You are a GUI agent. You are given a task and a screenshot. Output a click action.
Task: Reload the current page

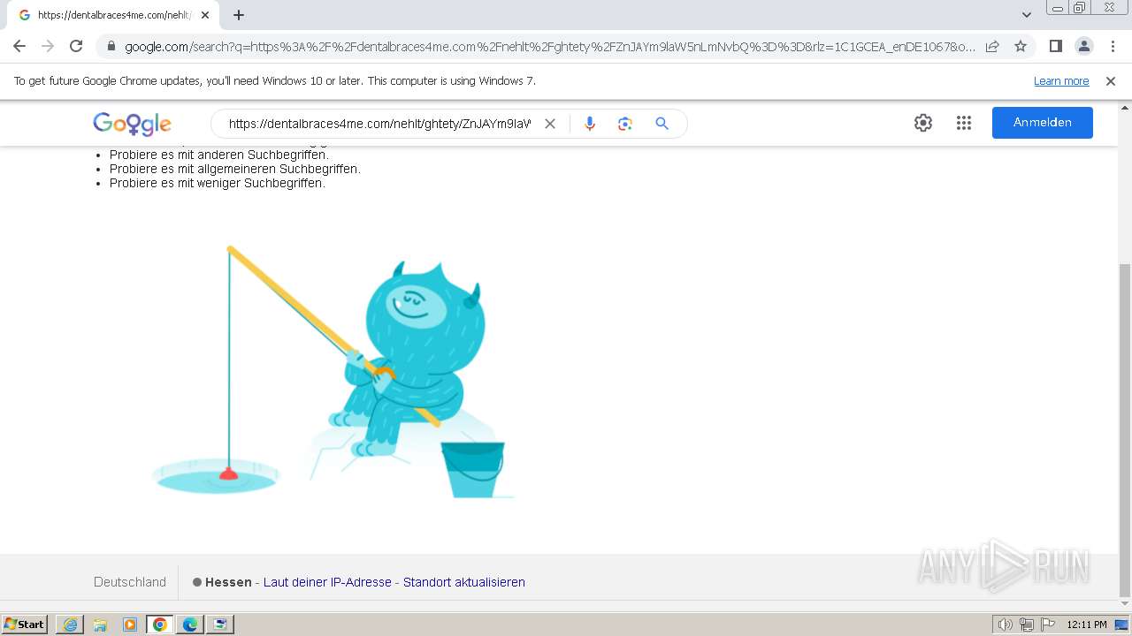point(76,46)
